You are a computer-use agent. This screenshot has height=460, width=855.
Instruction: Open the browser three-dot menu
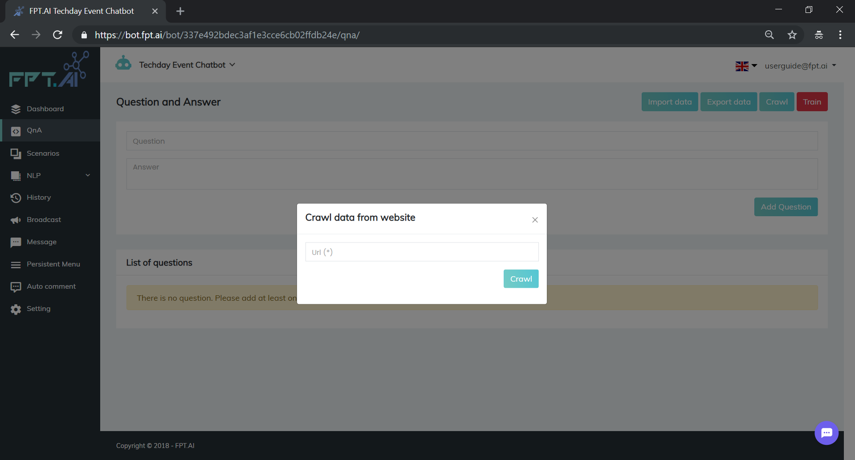click(x=840, y=35)
